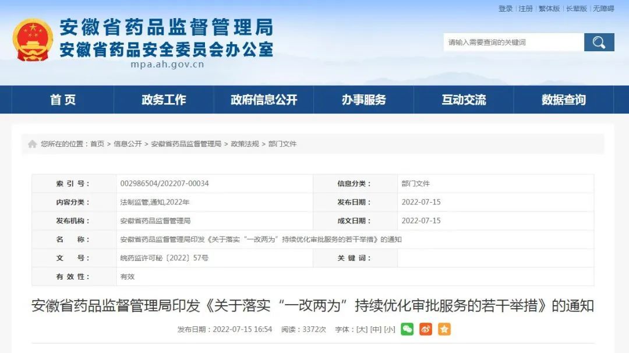Image resolution: width=629 pixels, height=353 pixels.
Task: Open the 办事服务 navigation menu
Action: pyautogui.click(x=363, y=100)
